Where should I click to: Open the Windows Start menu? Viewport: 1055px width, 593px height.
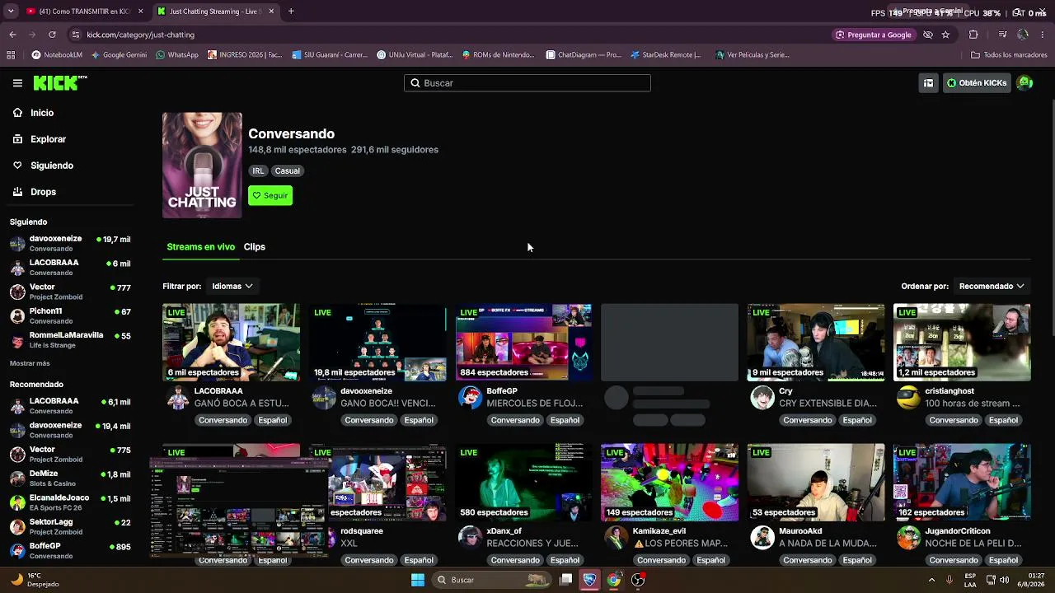coord(418,580)
